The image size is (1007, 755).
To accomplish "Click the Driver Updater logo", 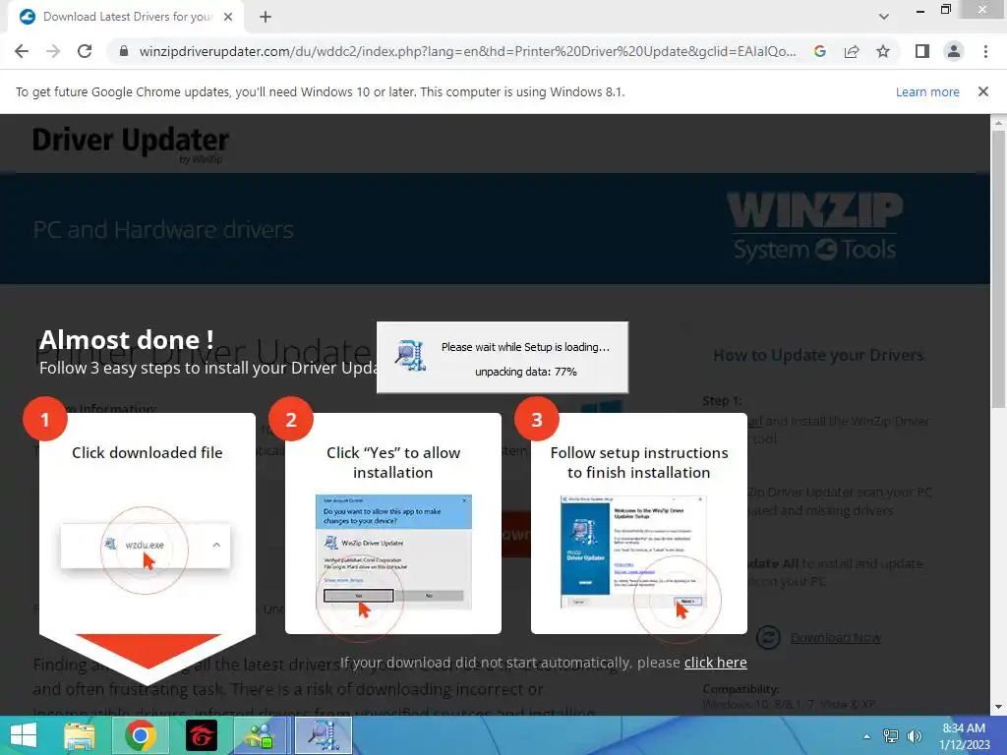I will click(131, 144).
